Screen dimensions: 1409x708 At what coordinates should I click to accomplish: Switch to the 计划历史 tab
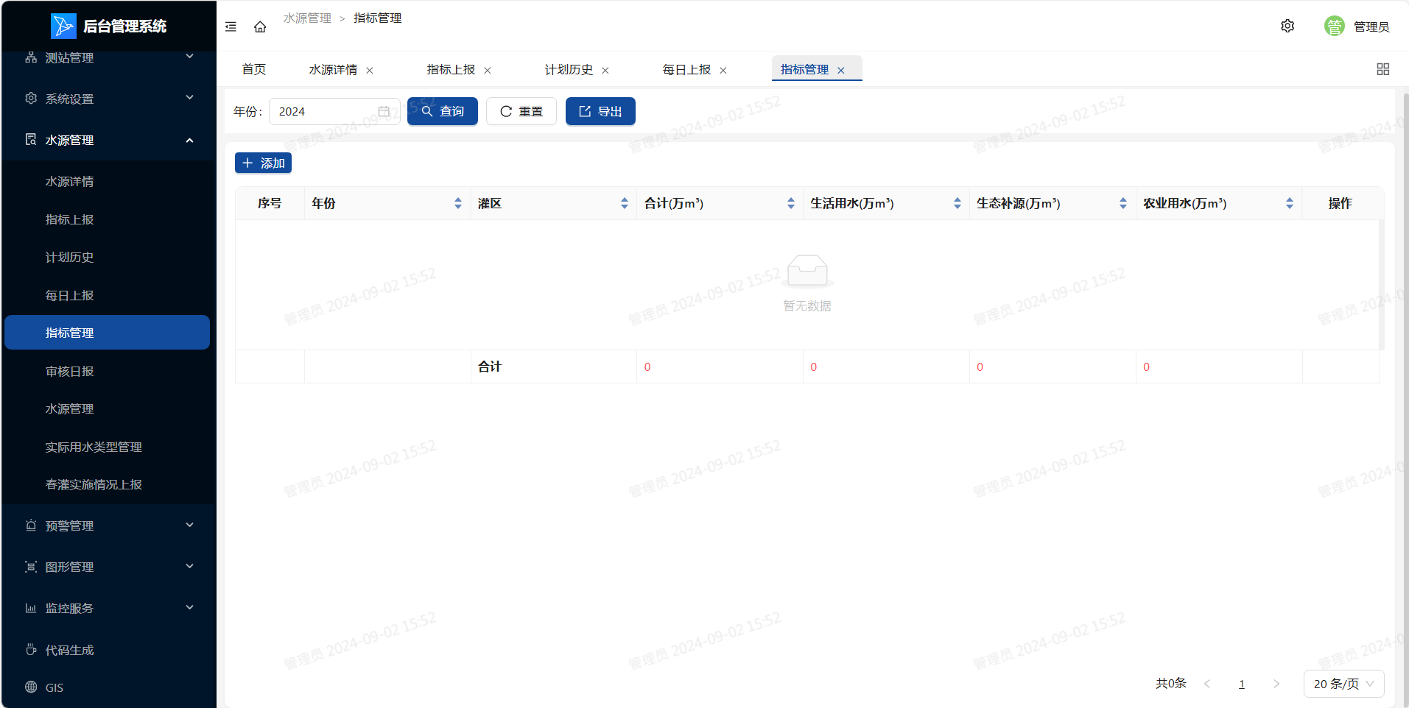coord(569,69)
